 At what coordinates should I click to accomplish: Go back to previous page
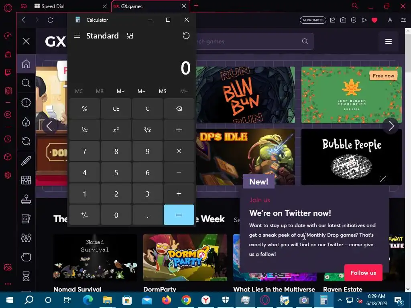coord(24,20)
